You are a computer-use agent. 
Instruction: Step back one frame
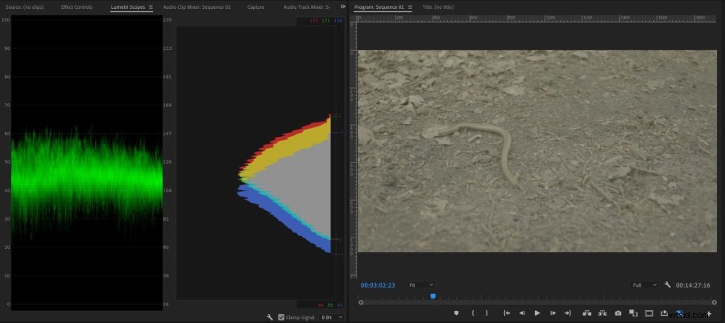click(x=522, y=313)
